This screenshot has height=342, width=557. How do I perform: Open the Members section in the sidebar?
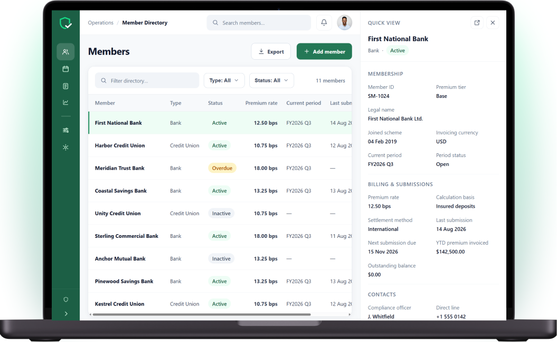(65, 52)
